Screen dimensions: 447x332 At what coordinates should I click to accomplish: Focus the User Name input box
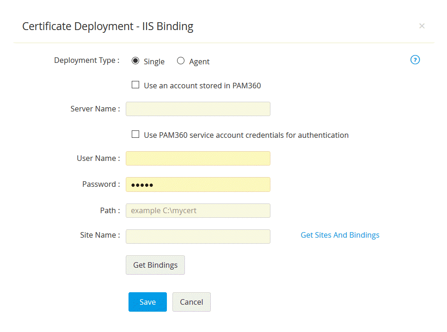pyautogui.click(x=198, y=158)
